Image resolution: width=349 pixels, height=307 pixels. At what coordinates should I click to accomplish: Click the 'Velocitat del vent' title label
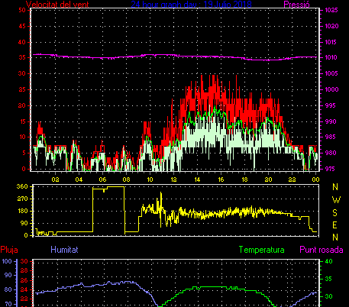(57, 5)
